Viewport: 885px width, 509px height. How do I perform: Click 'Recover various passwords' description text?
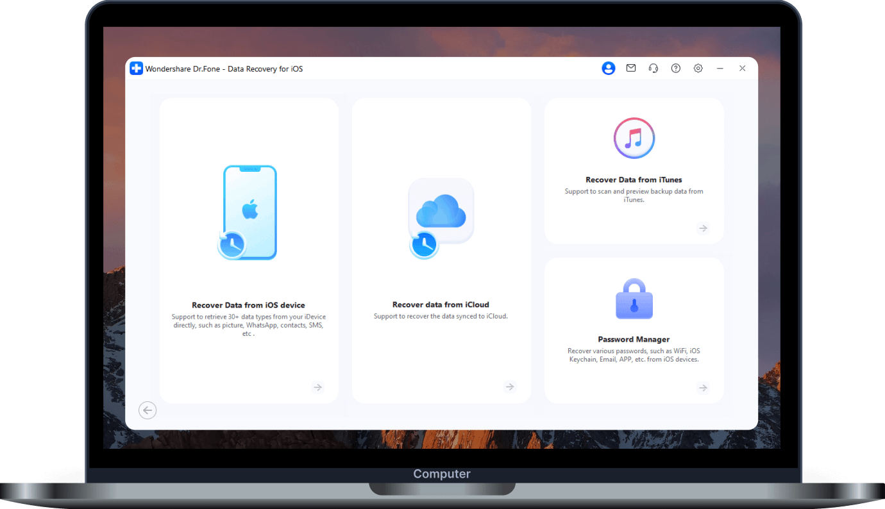coord(634,355)
